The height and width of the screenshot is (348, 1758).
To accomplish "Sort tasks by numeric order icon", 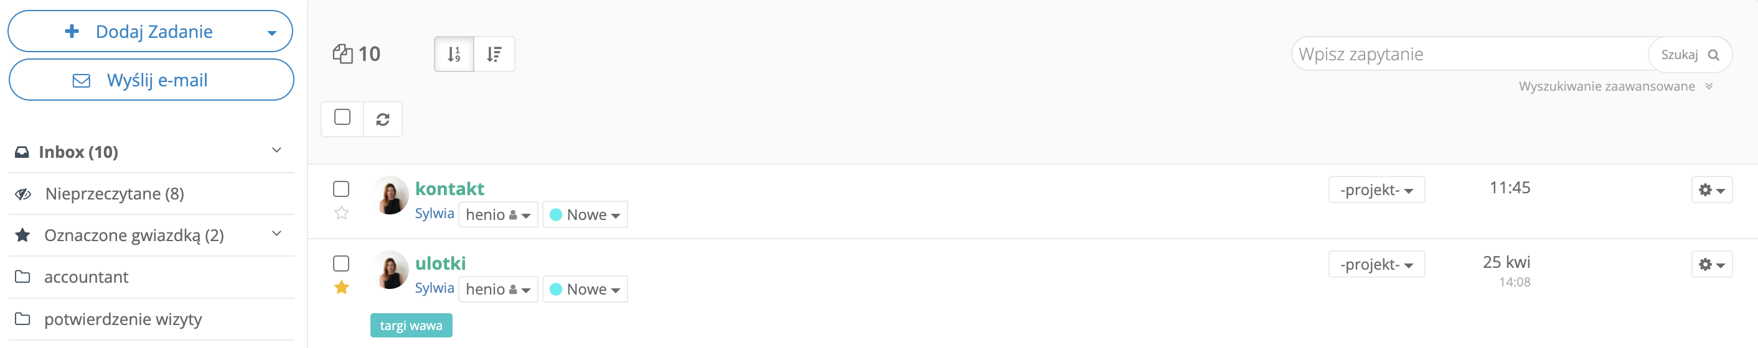I will tap(454, 54).
